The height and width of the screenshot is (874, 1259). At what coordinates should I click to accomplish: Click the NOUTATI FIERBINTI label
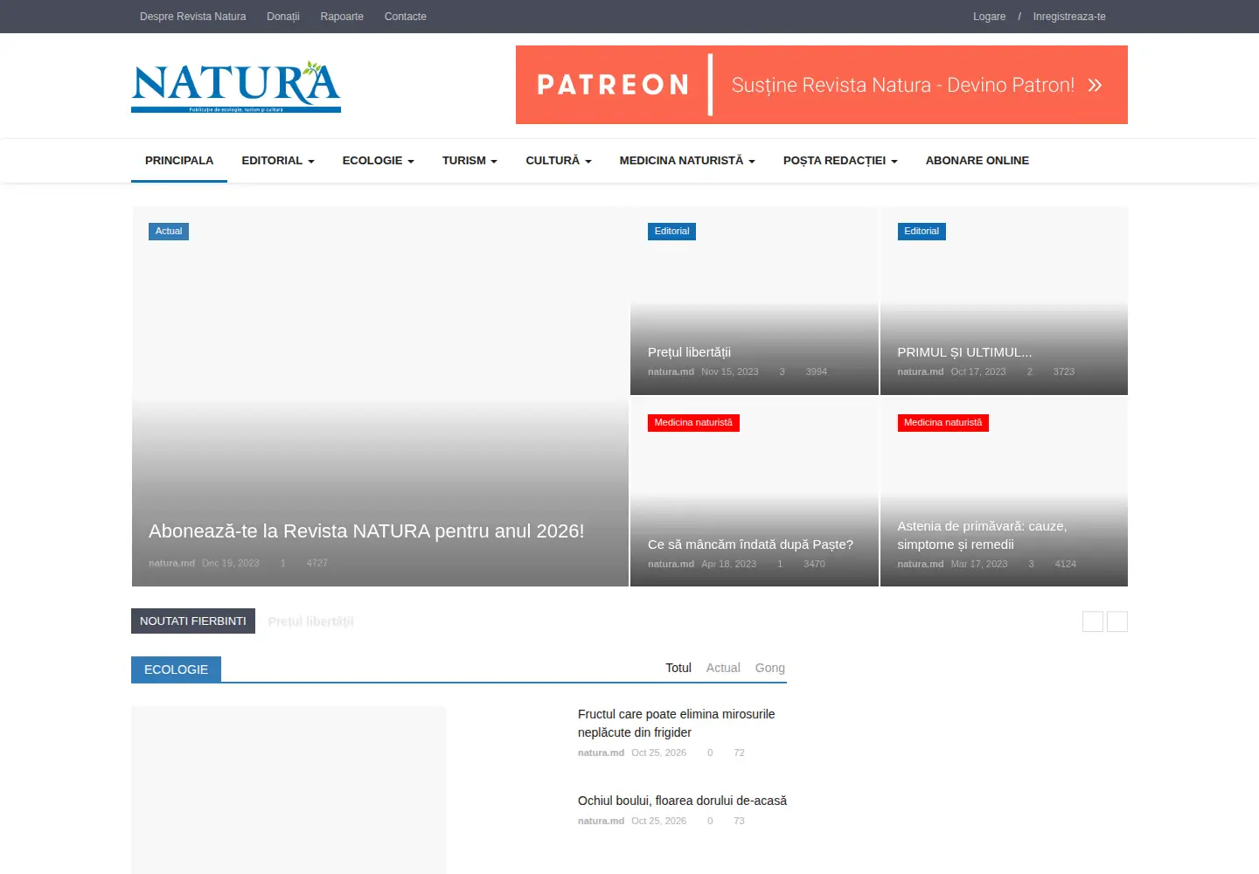pyautogui.click(x=193, y=621)
